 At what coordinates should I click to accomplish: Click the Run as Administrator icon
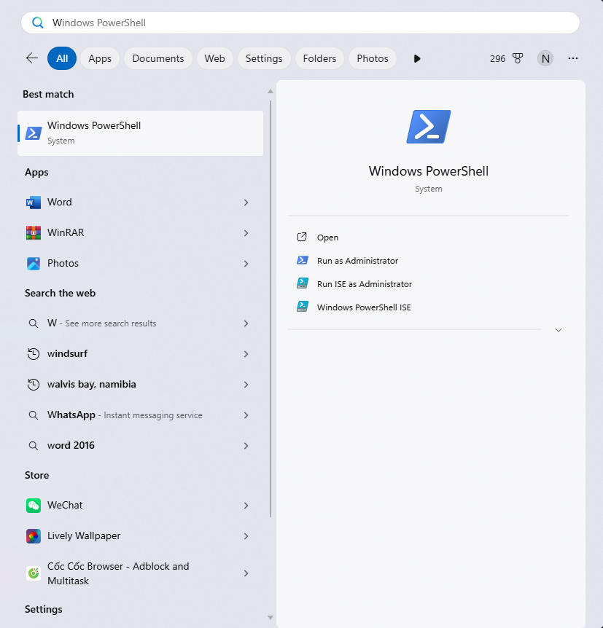tap(303, 260)
